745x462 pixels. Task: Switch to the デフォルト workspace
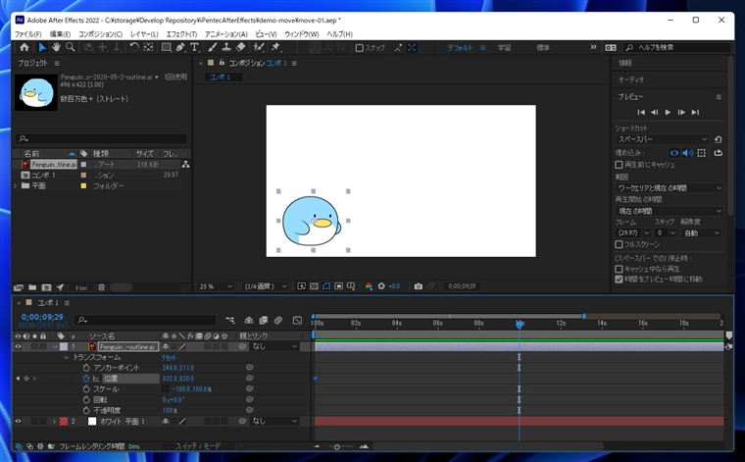click(460, 47)
